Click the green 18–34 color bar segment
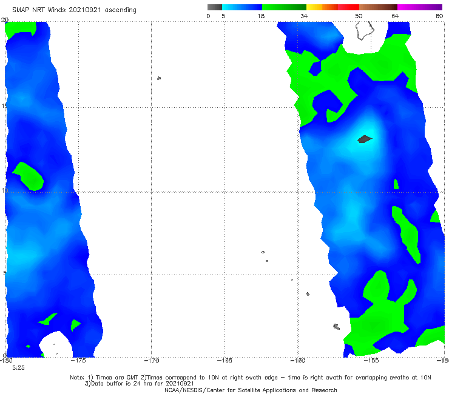 (x=285, y=7)
